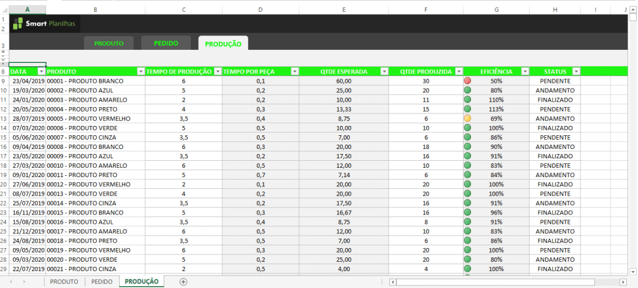
Task: Select date cell 21/12/2019
Action: [x=27, y=231]
